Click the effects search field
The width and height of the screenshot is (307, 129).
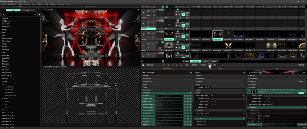point(19,15)
